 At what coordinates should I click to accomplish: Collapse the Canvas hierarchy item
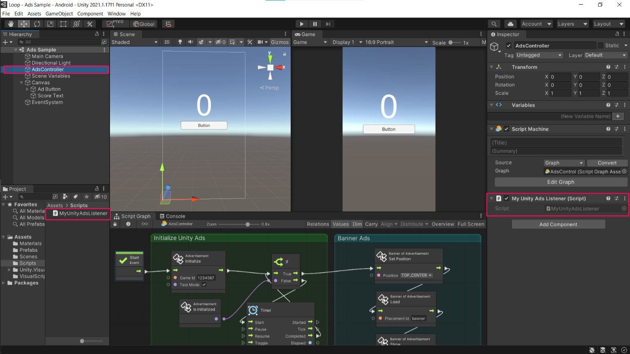(x=21, y=83)
